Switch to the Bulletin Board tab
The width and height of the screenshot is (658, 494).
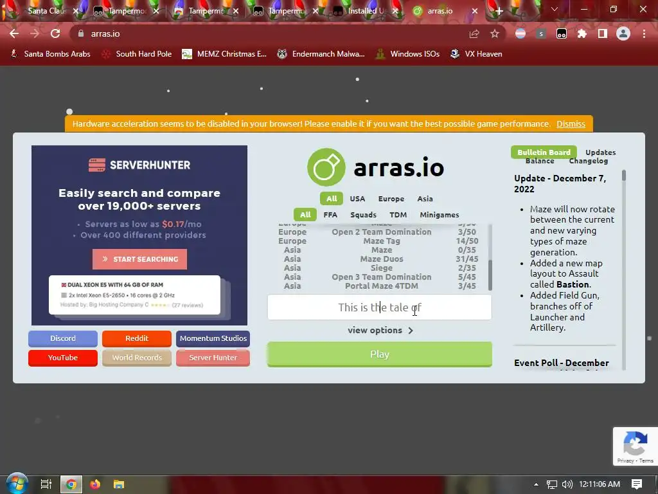(544, 152)
